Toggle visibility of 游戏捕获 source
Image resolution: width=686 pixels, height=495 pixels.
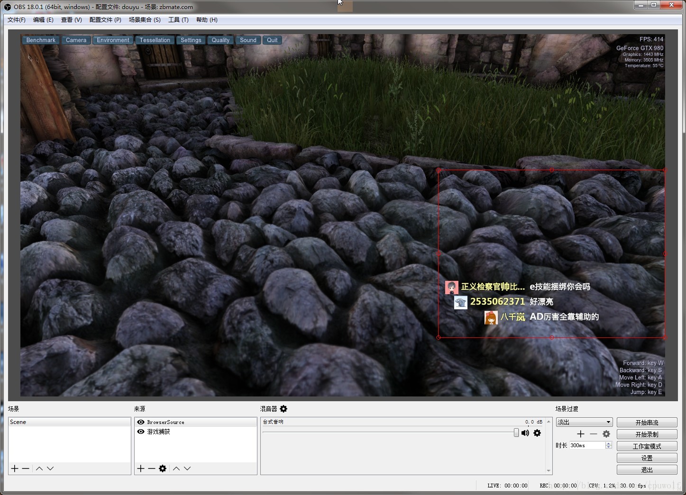[x=141, y=432]
